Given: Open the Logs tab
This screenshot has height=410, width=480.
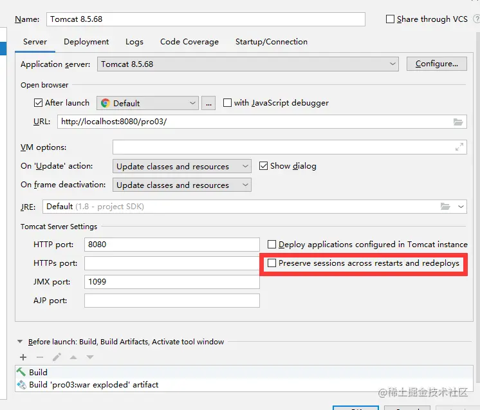Looking at the screenshot, I should [x=134, y=42].
